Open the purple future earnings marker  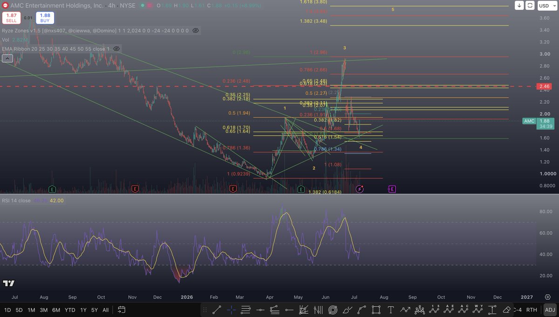point(392,189)
